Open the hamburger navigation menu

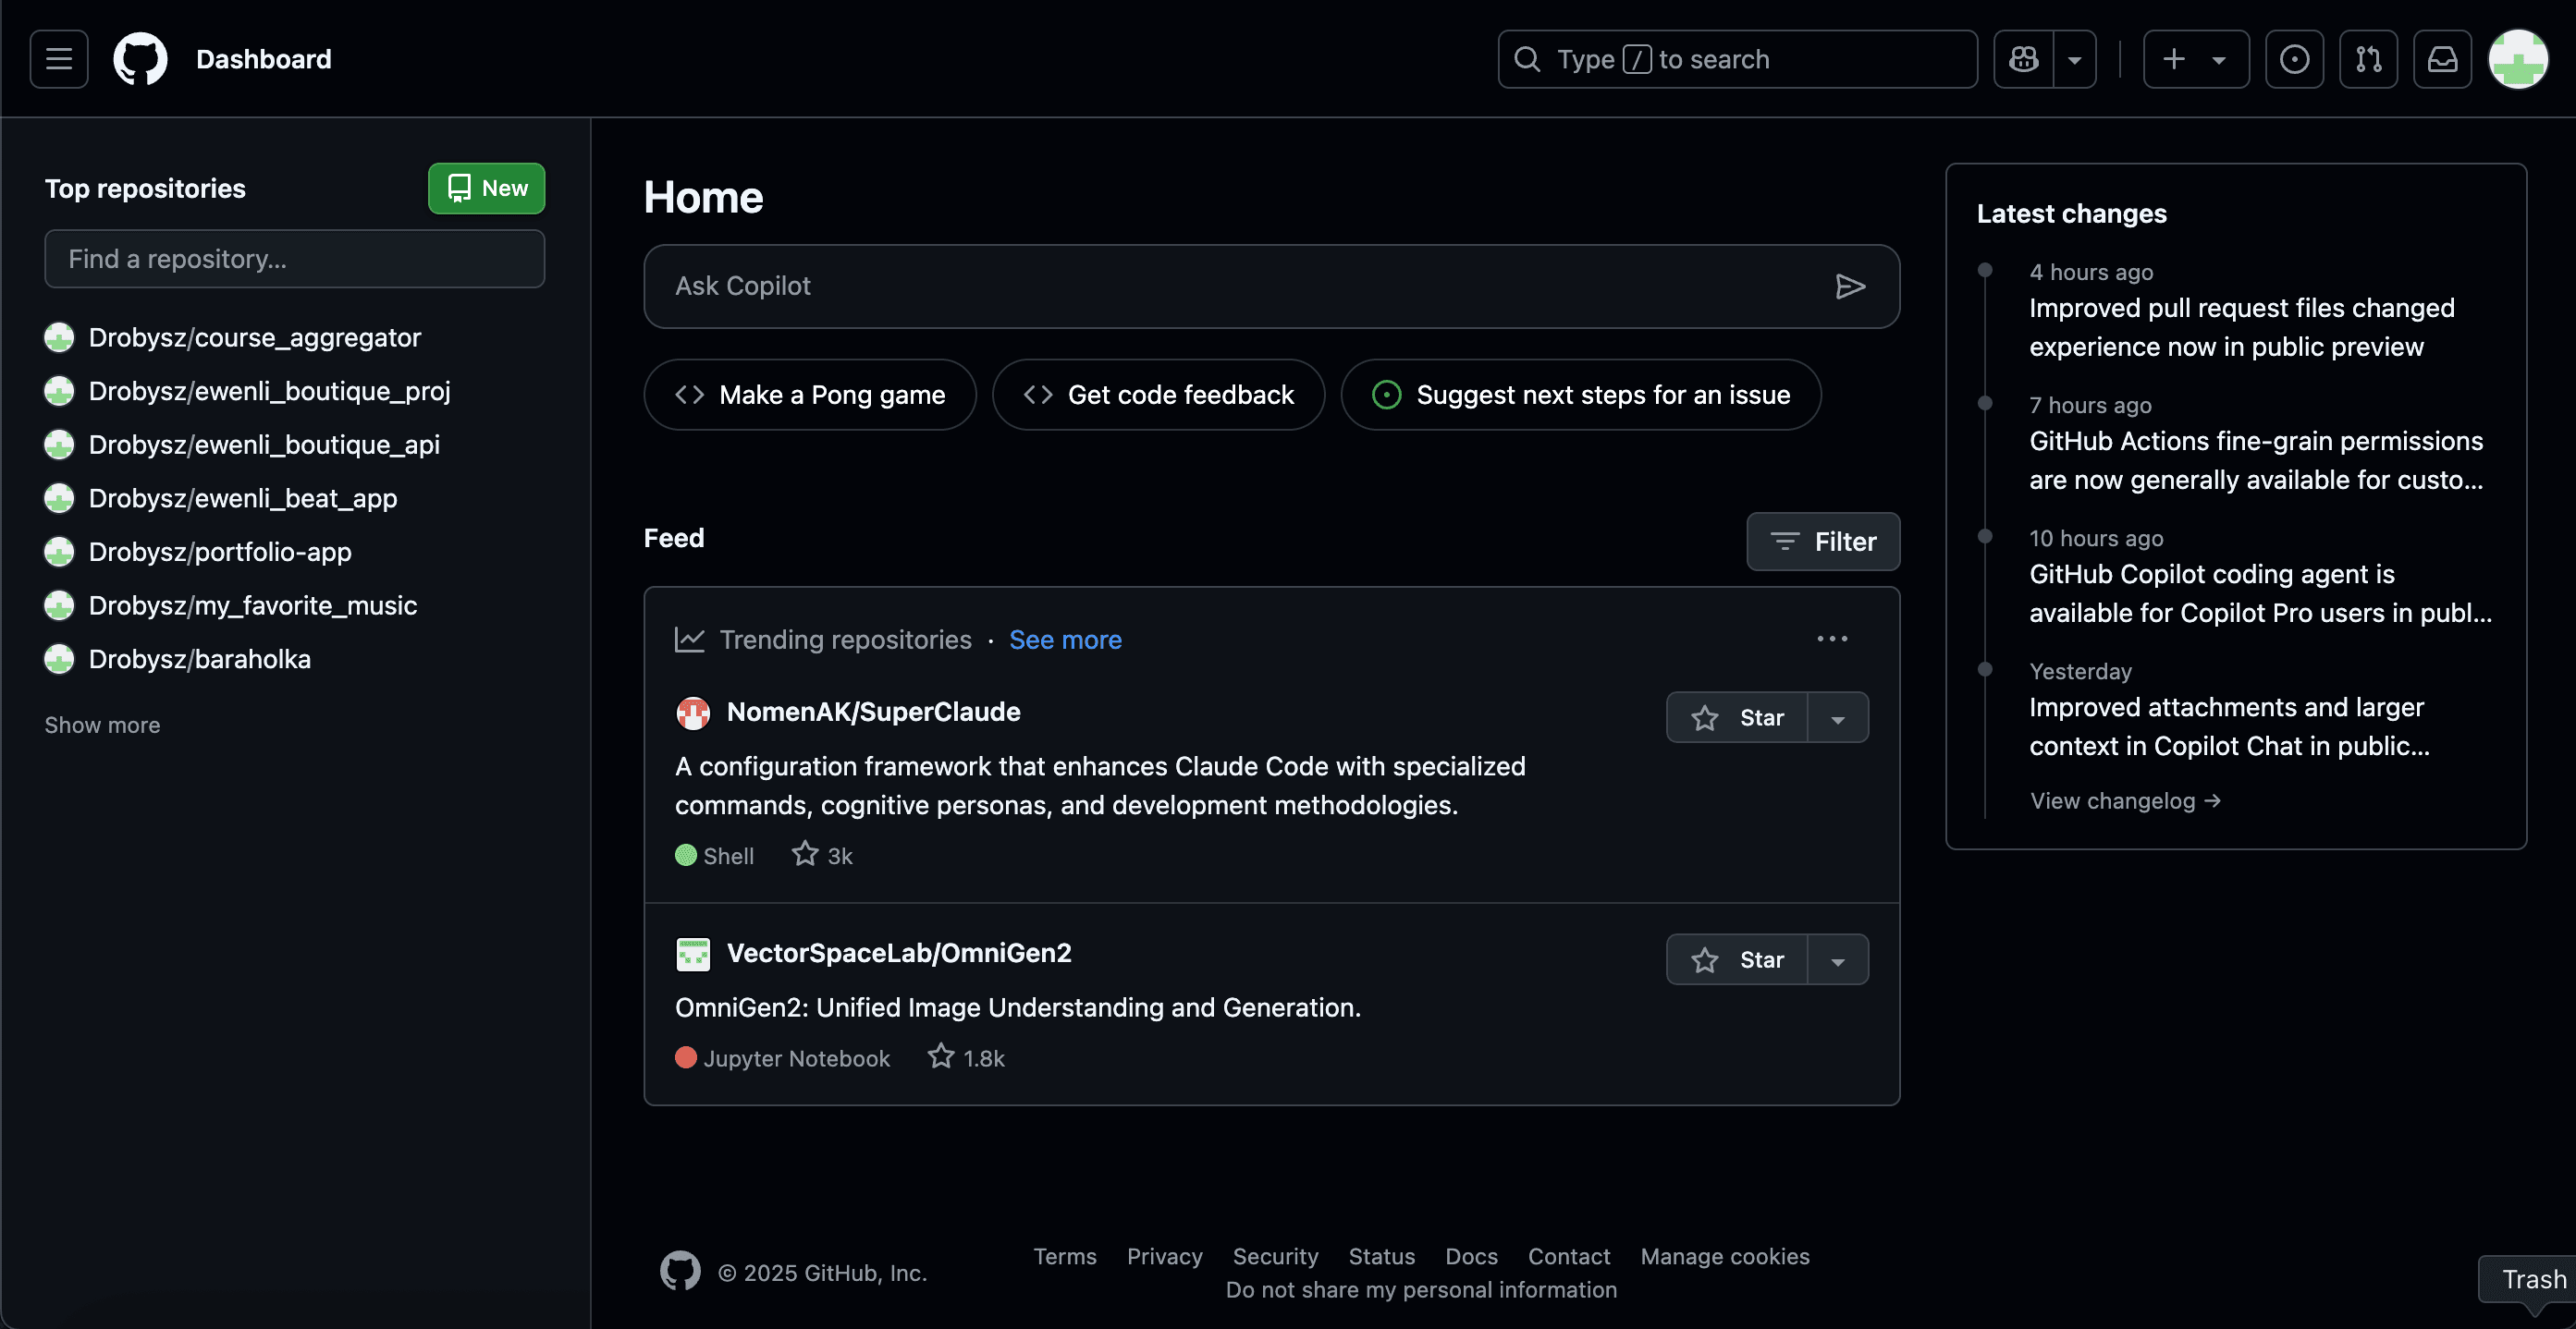(59, 59)
